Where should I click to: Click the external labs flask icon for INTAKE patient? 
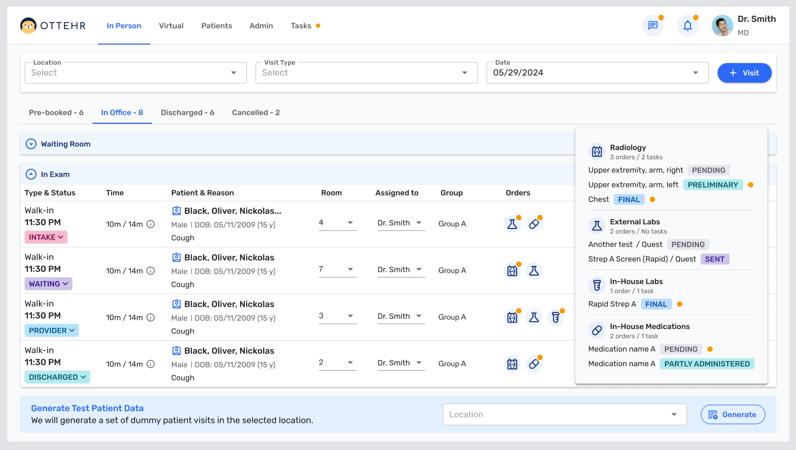(512, 224)
